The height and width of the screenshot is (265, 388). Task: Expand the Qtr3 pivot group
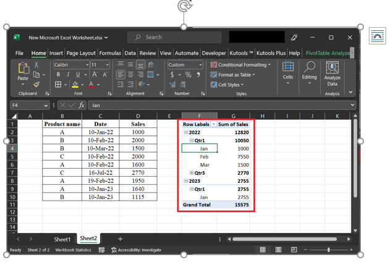point(192,172)
